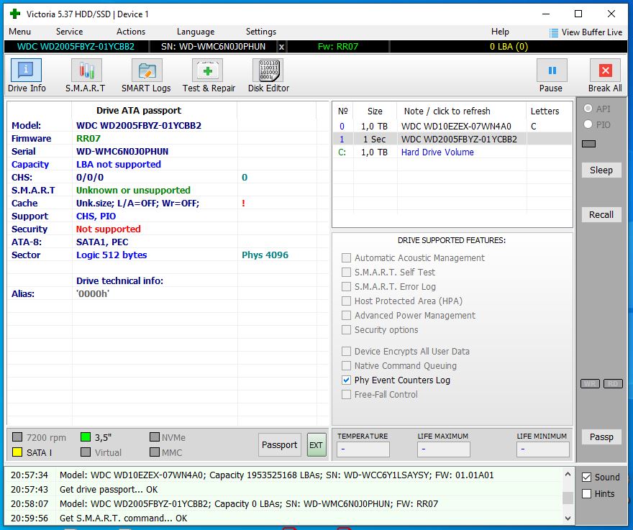Open the Actions menu

(131, 32)
